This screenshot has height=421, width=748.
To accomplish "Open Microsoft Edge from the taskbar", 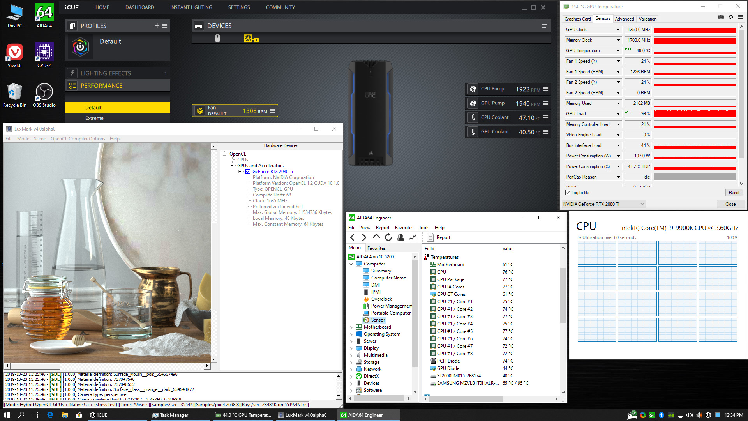I will tap(50, 415).
